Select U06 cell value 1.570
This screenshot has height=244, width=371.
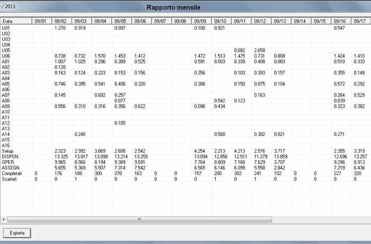pyautogui.click(x=100, y=56)
